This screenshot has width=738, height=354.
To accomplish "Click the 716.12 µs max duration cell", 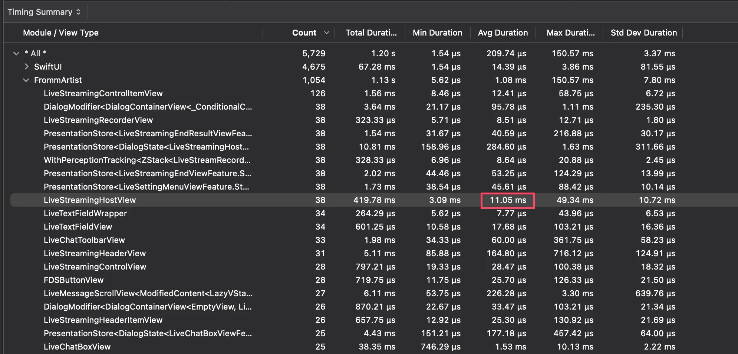I will [x=573, y=253].
